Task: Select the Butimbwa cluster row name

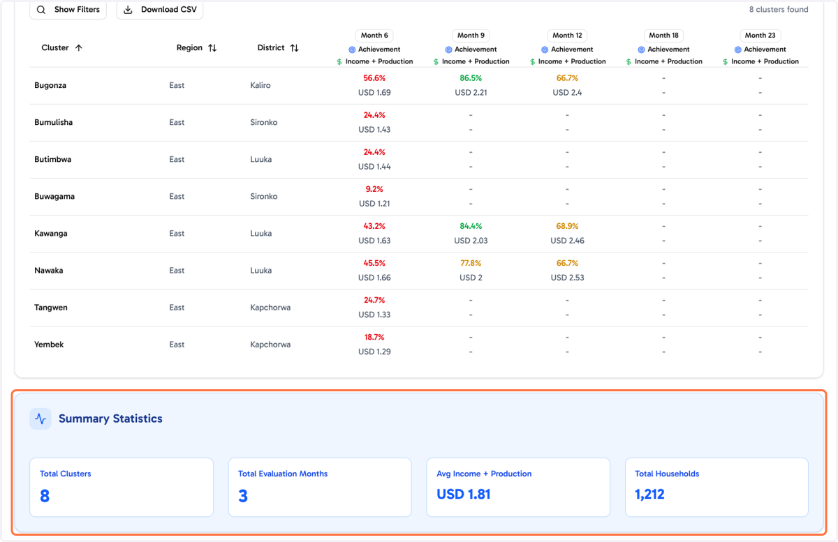Action: click(53, 159)
